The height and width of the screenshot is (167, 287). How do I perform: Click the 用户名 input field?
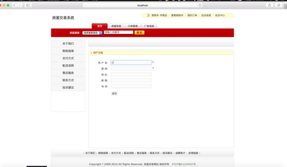click(131, 62)
